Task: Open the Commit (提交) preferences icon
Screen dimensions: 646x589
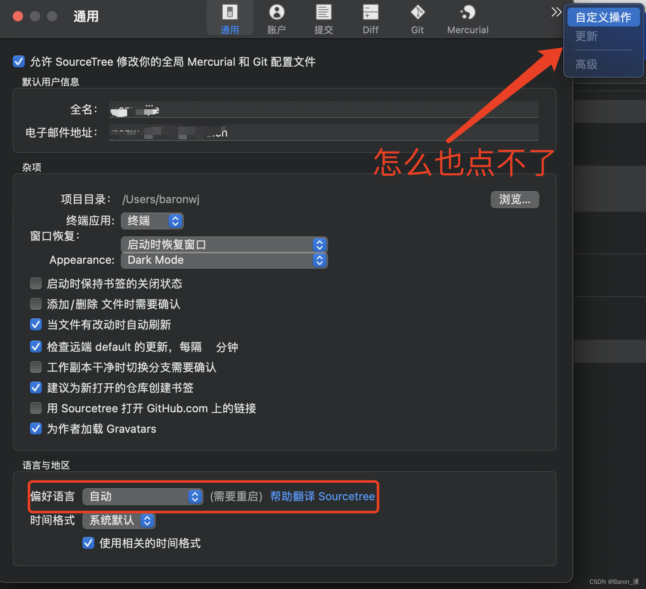Action: [x=323, y=19]
